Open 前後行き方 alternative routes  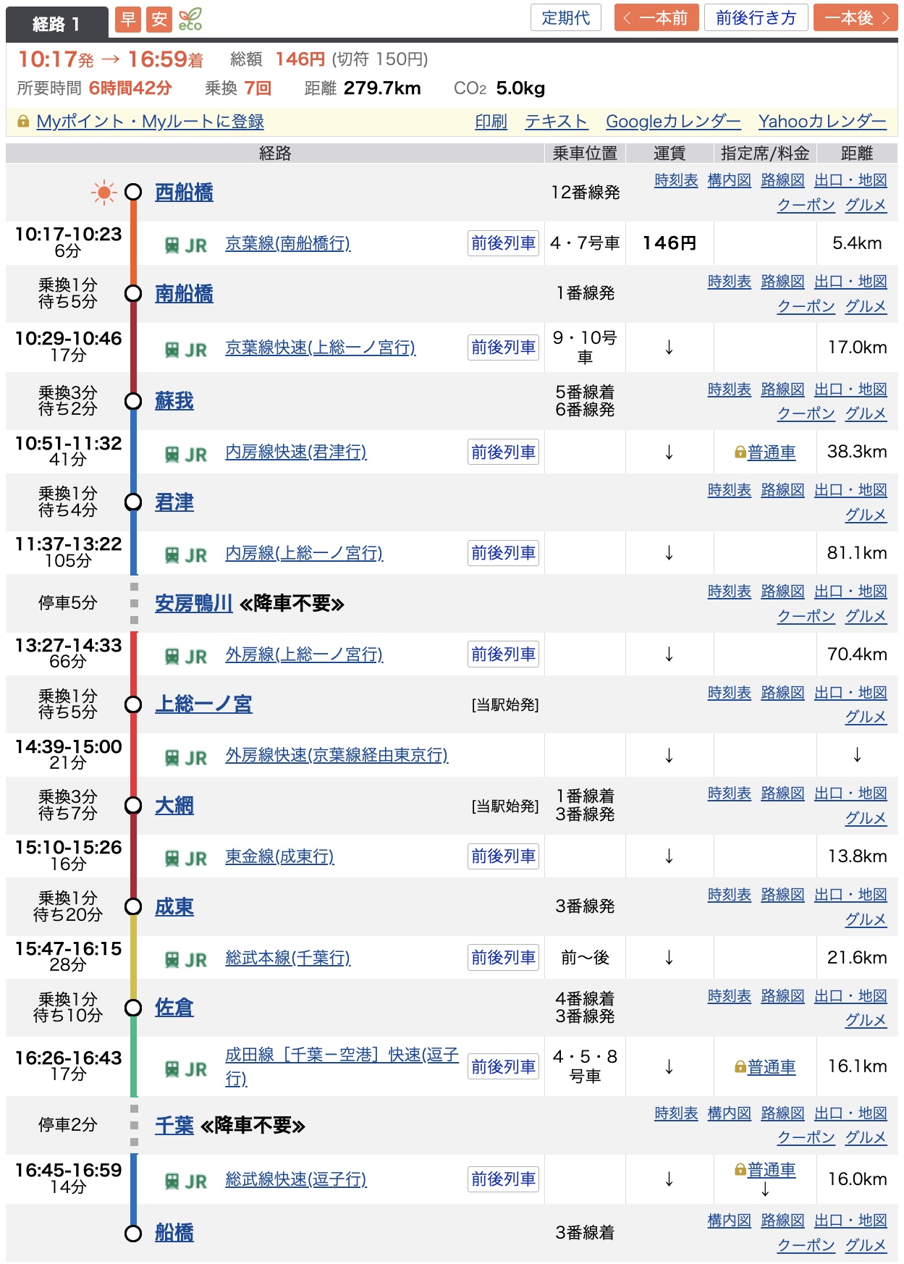[756, 18]
